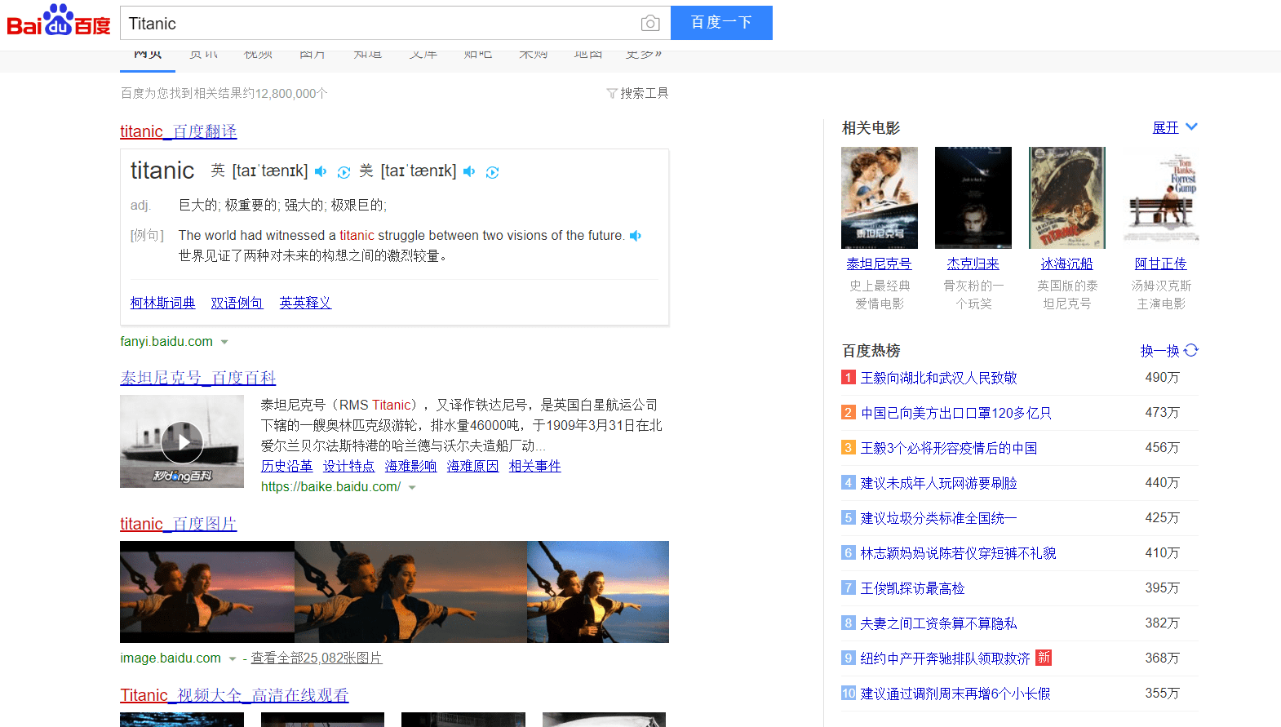The image size is (1281, 727).
Task: Open 泰坦尼克号_百度百科 result
Action: 198,378
